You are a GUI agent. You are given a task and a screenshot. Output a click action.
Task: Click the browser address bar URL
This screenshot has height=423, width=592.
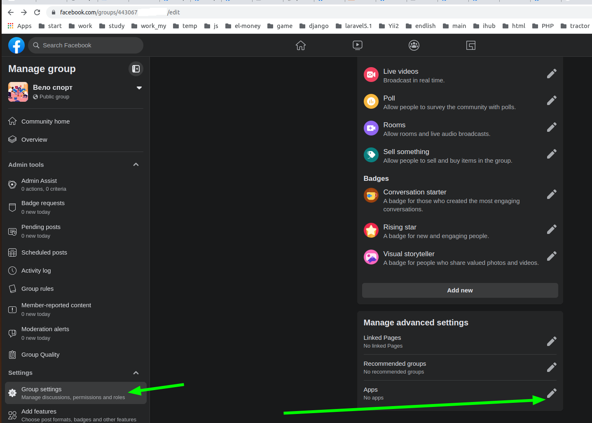pyautogui.click(x=120, y=12)
